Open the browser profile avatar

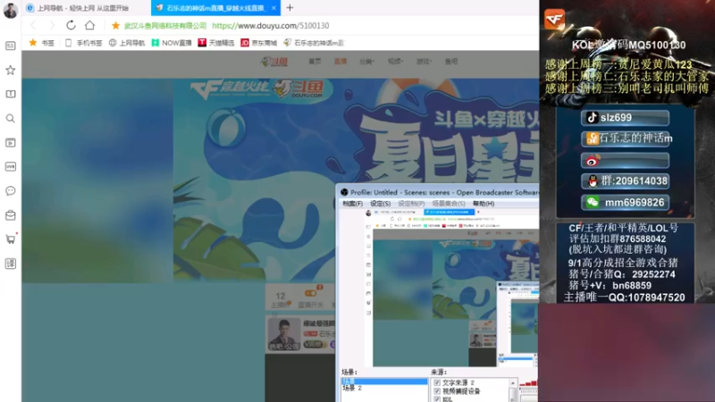click(x=10, y=10)
